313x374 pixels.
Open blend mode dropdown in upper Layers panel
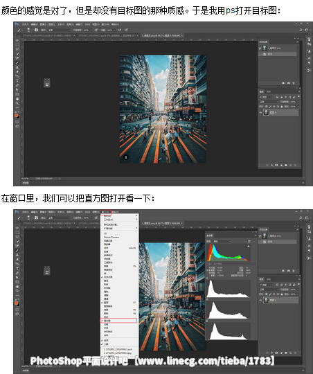[x=269, y=102]
